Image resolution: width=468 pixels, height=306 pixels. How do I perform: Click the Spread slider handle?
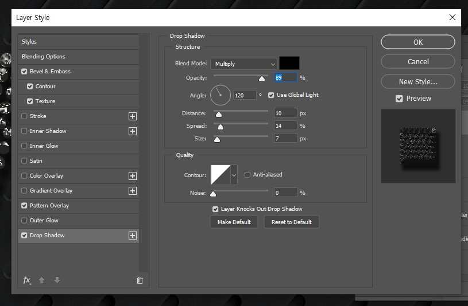(221, 127)
